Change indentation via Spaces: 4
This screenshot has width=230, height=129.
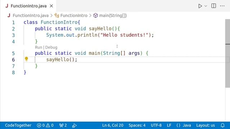[137, 125]
